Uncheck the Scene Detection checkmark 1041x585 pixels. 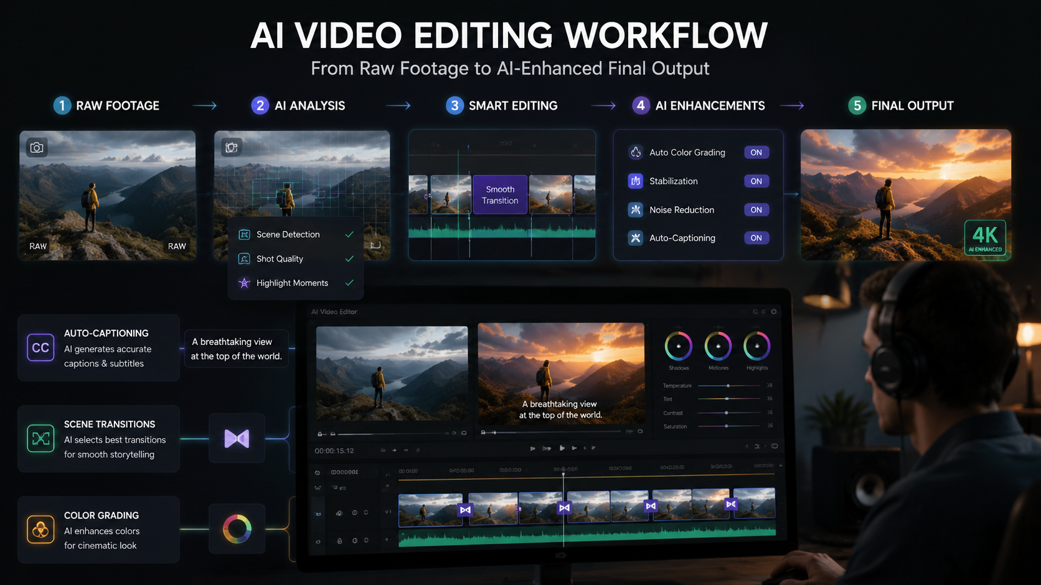point(349,234)
